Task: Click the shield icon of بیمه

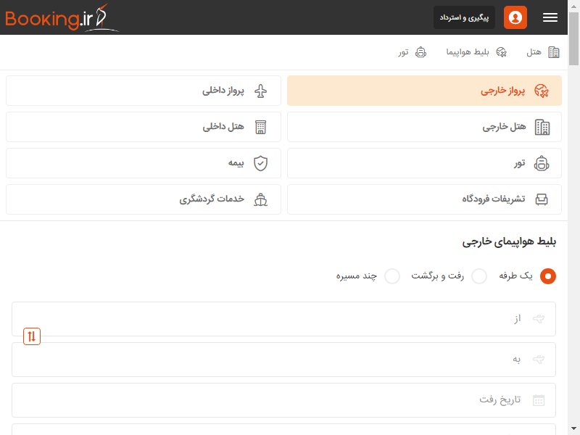Action: pyautogui.click(x=260, y=164)
